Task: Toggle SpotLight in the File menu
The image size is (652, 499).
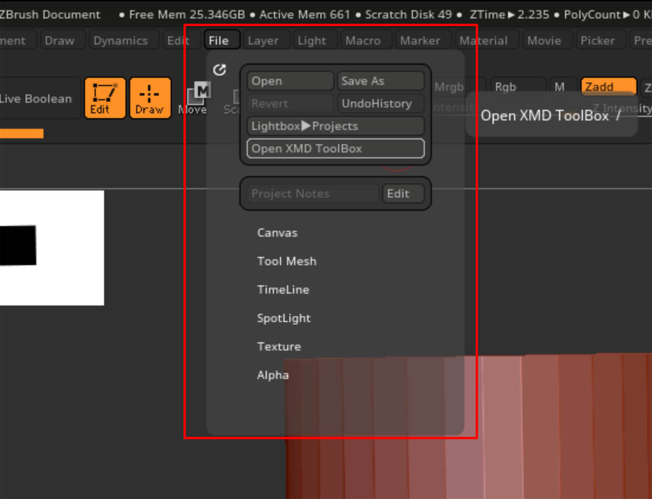Action: coord(284,318)
